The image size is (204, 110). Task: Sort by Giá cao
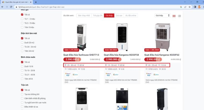pos(119,16)
